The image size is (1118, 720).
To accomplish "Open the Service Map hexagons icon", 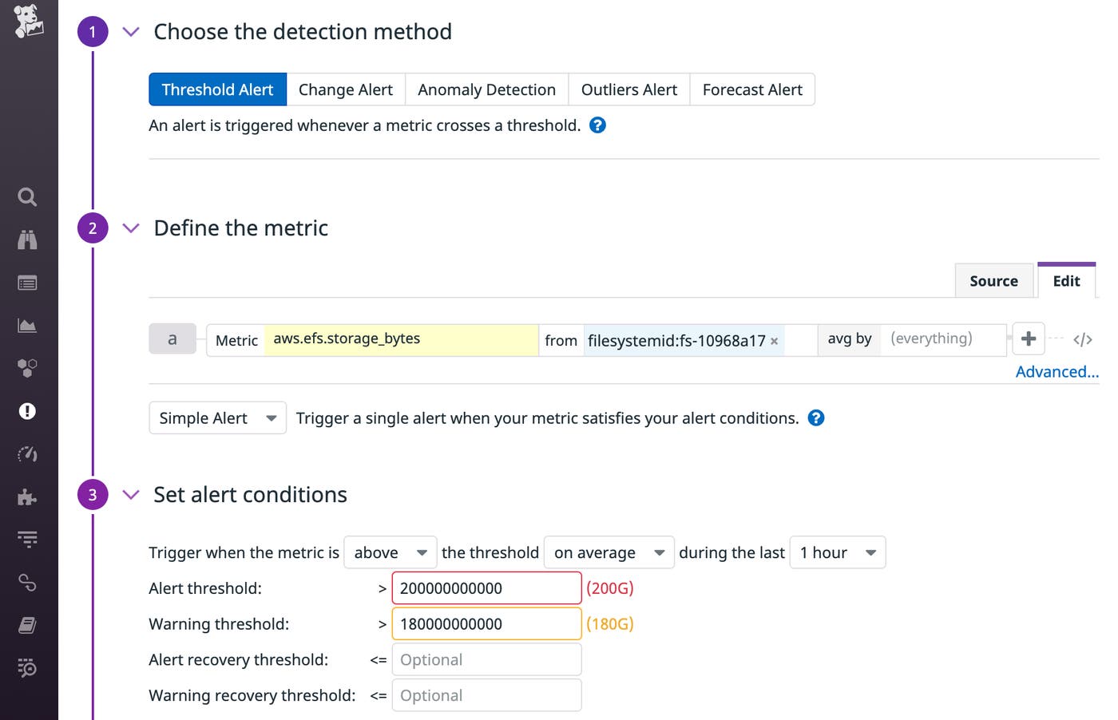I will coord(27,368).
